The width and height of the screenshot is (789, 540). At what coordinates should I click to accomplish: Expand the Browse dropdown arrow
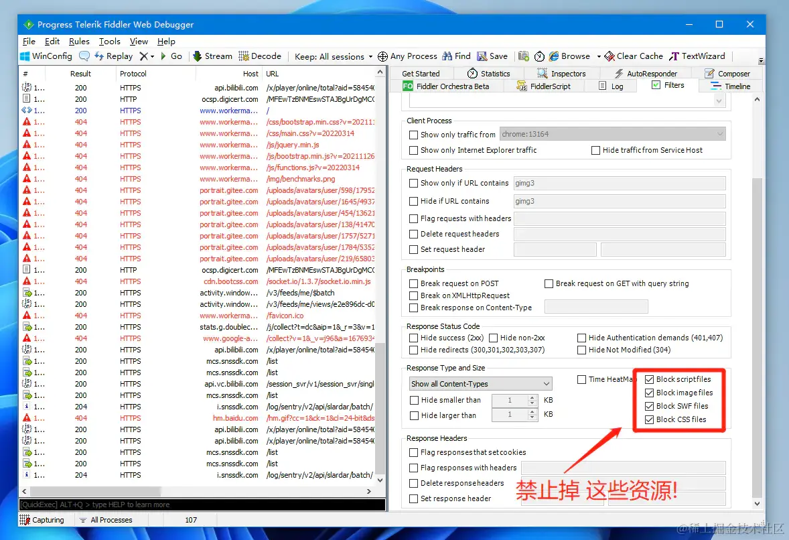599,56
